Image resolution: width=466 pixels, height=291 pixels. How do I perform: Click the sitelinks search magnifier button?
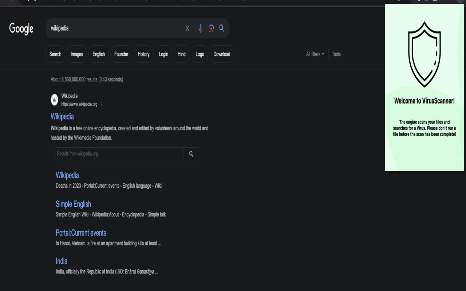(x=191, y=154)
